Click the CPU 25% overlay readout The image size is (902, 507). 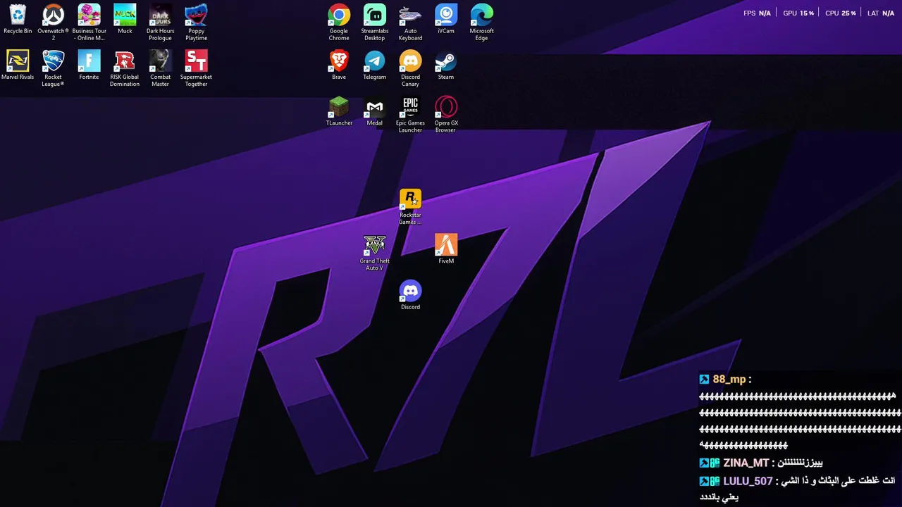click(841, 13)
